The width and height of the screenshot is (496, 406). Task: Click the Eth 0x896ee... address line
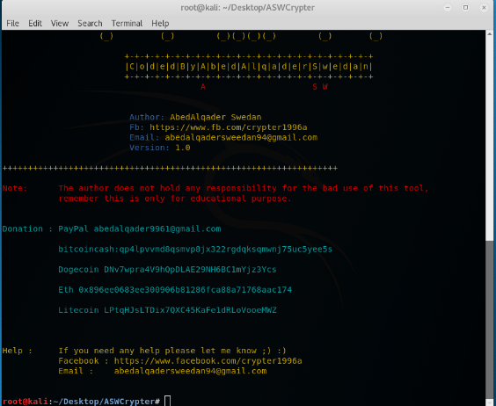pyautogui.click(x=175, y=290)
